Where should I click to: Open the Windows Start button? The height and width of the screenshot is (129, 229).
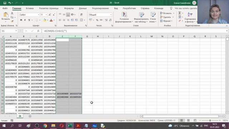tap(4, 126)
